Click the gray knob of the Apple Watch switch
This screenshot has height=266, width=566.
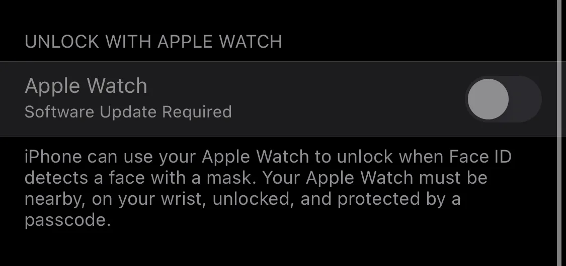coord(488,99)
